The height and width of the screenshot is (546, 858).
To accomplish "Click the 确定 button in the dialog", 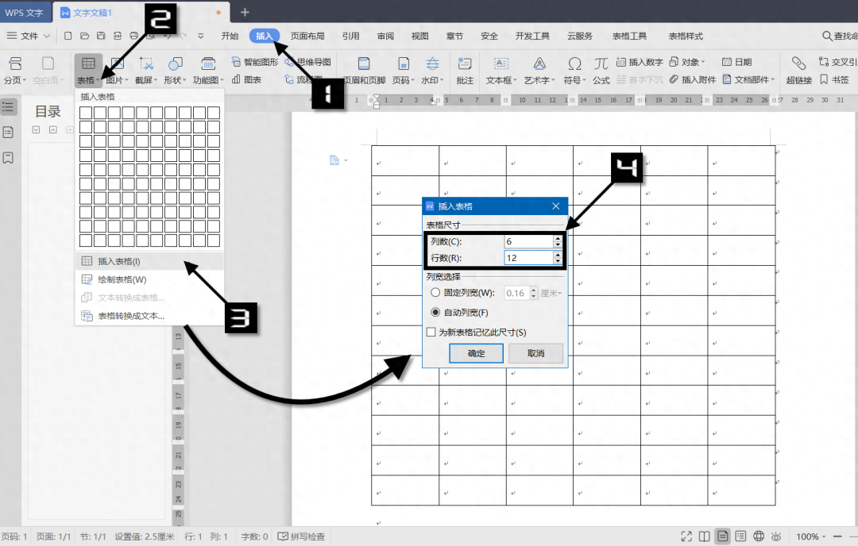I will [476, 353].
